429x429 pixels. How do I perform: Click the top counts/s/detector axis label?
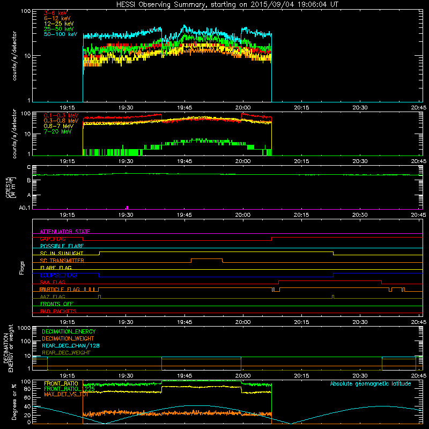click(x=14, y=56)
